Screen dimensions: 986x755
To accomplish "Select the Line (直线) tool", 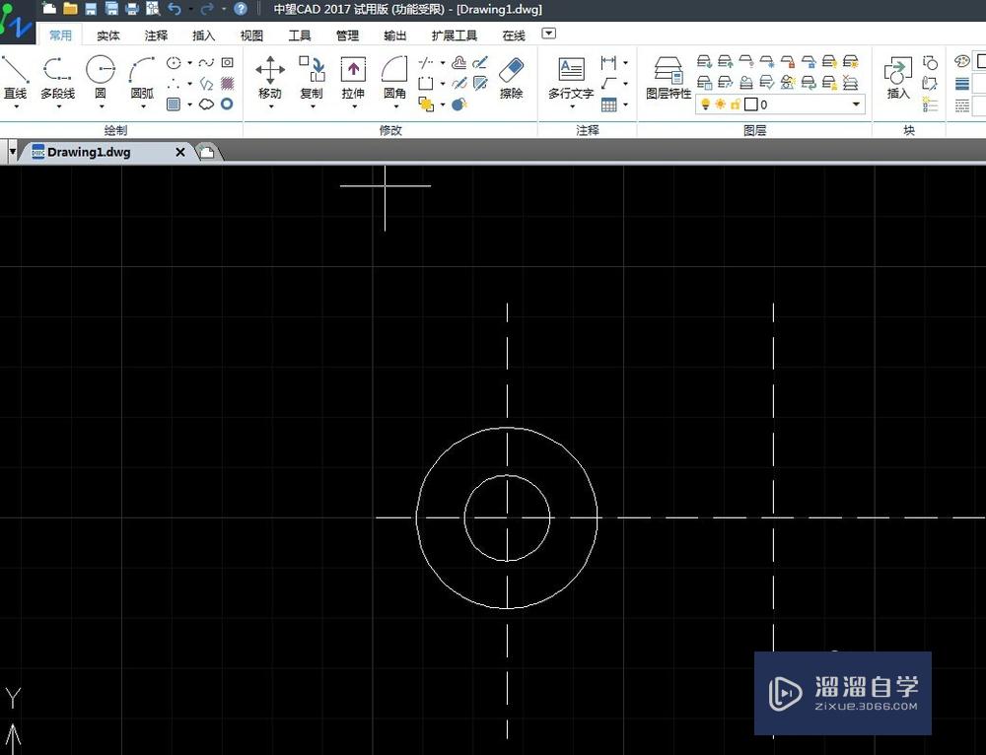I will click(15, 77).
